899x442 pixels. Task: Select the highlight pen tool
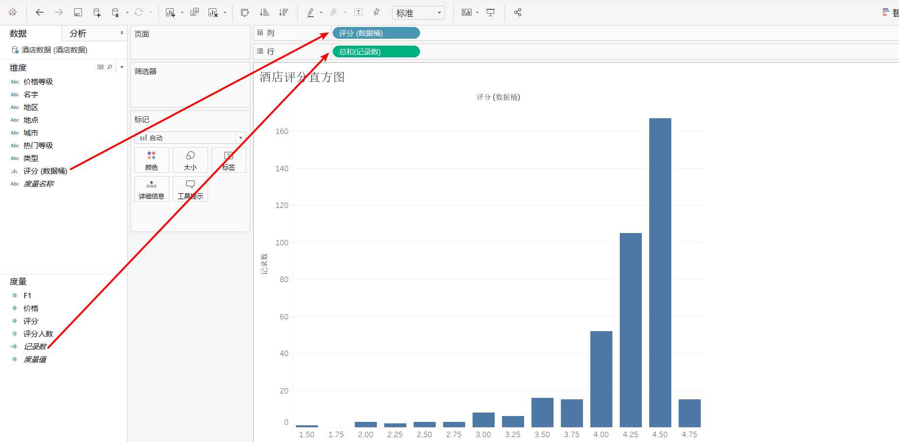pos(311,12)
